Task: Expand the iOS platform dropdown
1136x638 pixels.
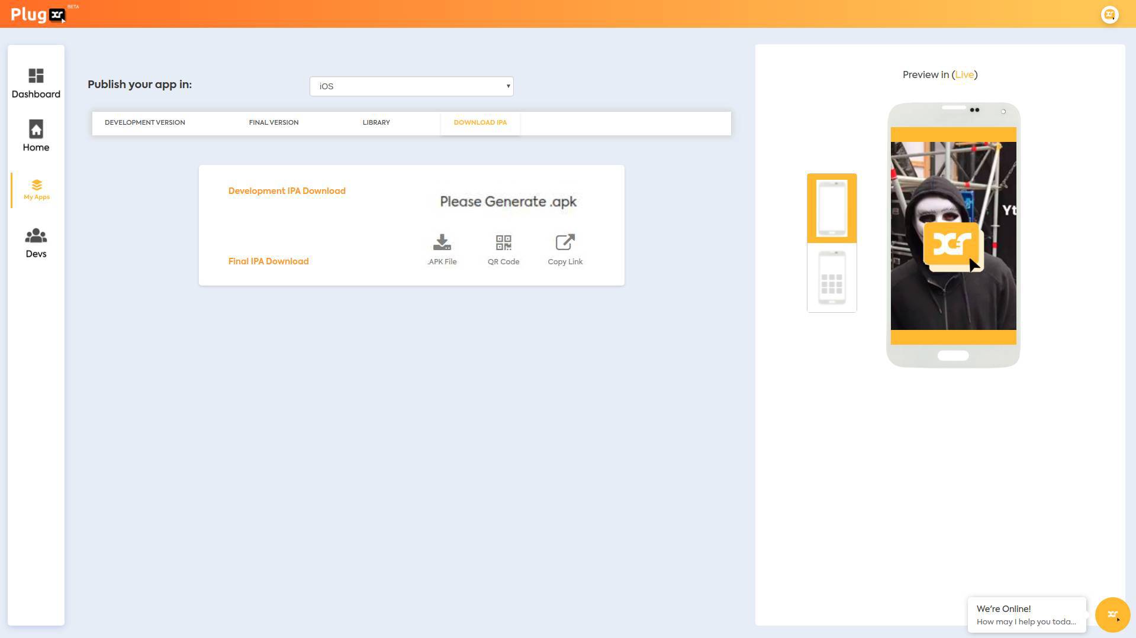Action: tap(411, 86)
